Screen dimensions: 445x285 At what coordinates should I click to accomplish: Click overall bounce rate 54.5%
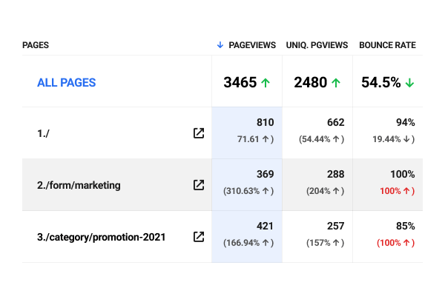click(x=381, y=82)
